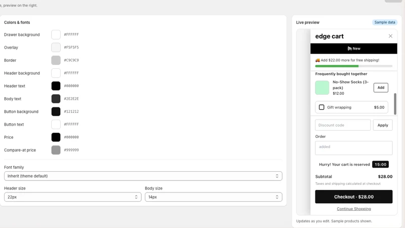Click the Sample data badge
This screenshot has width=405, height=228.
385,22
